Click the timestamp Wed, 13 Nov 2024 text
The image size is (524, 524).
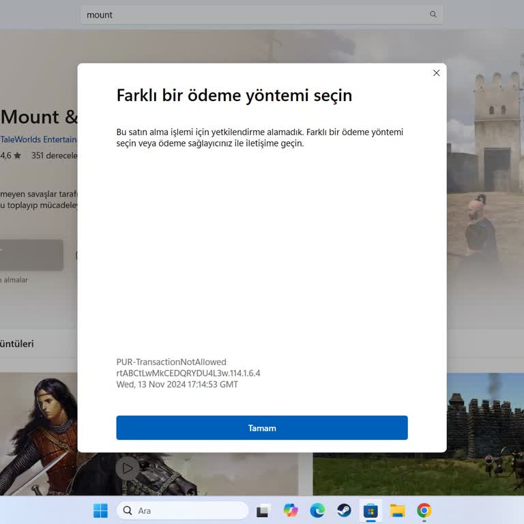coord(177,384)
